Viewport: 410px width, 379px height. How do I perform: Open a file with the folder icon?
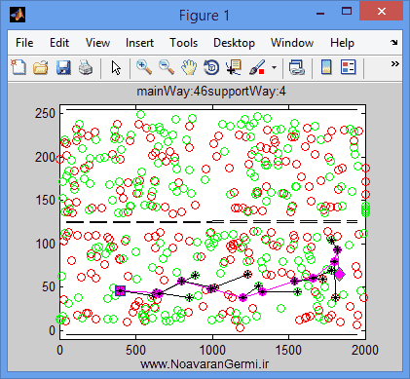coord(41,67)
